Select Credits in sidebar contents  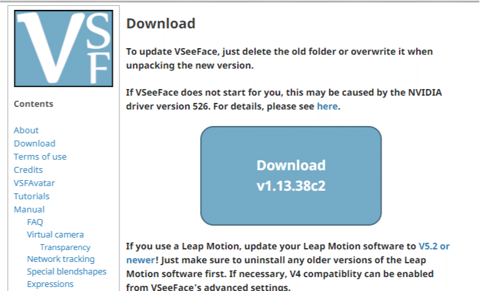[28, 170]
